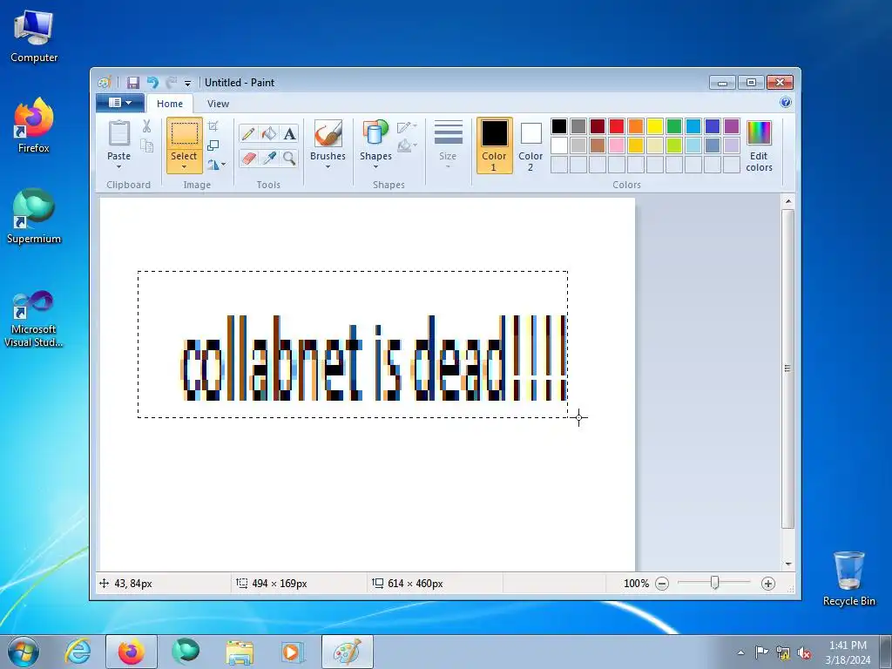This screenshot has width=892, height=669.
Task: Pick the Fill with color bucket tool
Action: (x=269, y=133)
